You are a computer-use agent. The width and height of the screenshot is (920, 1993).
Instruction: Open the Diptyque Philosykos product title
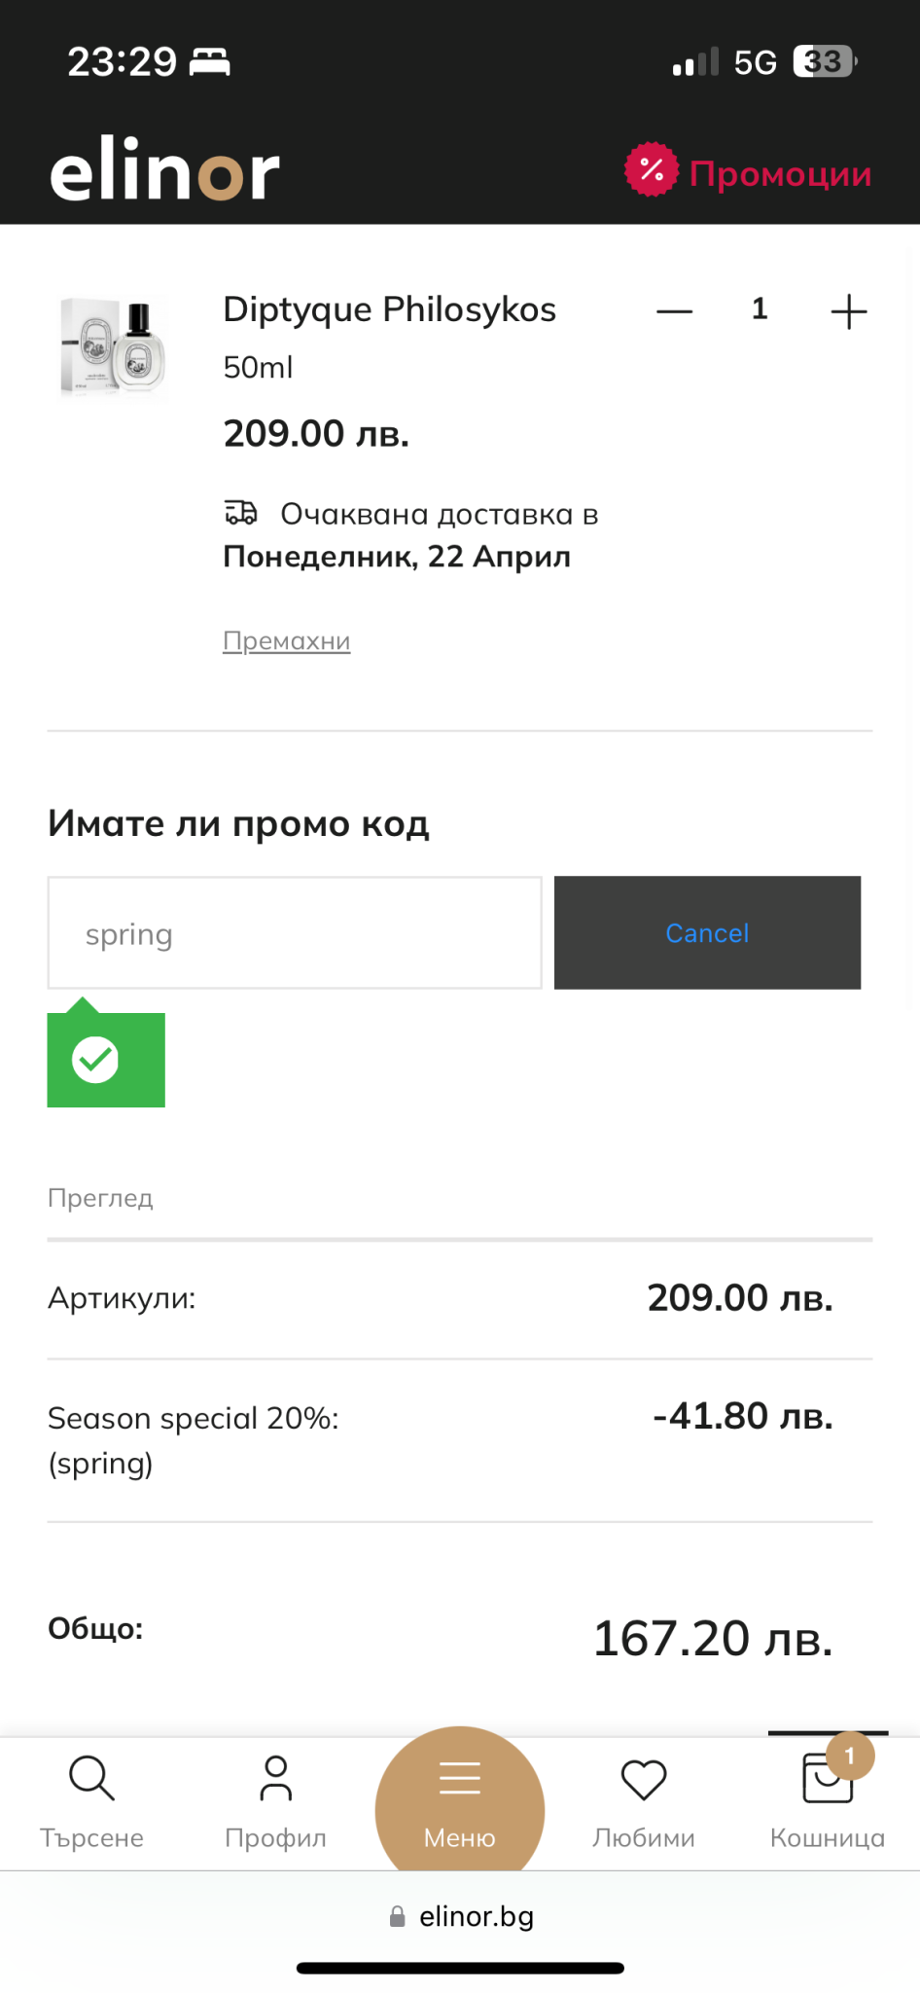389,309
